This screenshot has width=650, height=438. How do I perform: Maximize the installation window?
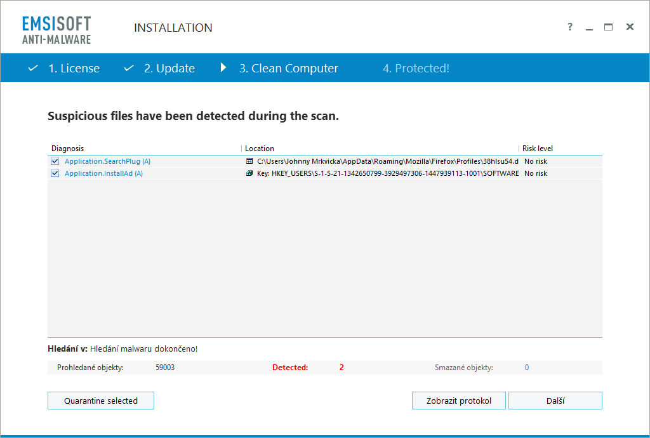(x=608, y=27)
